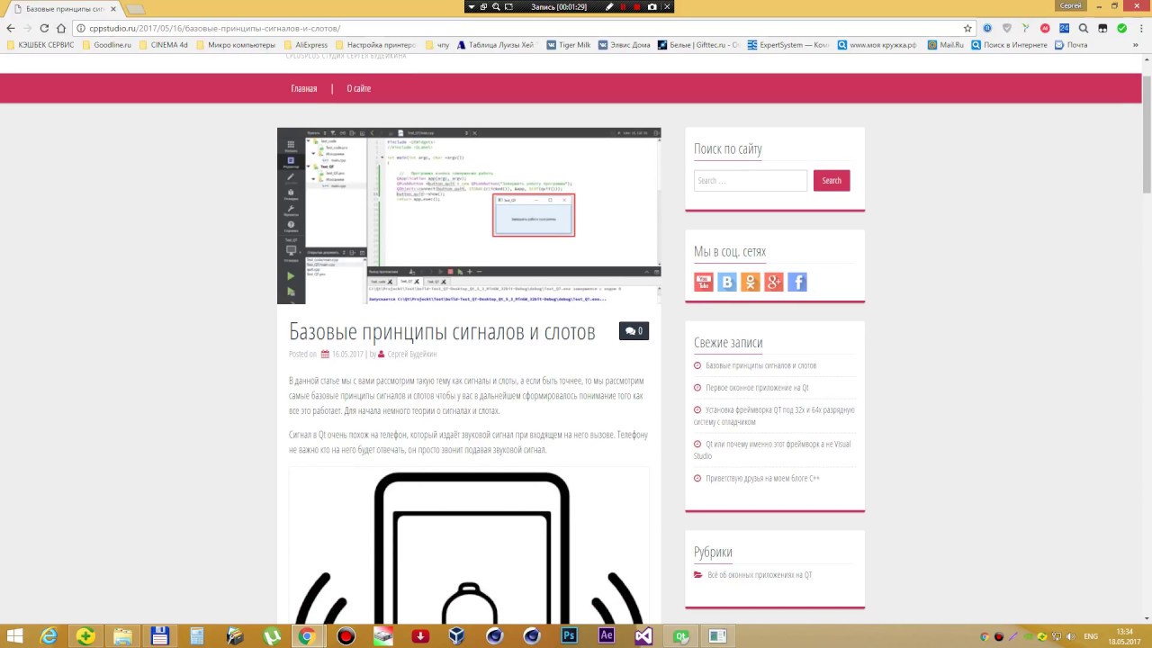Open author link Сергей Будейкин
The width and height of the screenshot is (1152, 648).
[411, 355]
